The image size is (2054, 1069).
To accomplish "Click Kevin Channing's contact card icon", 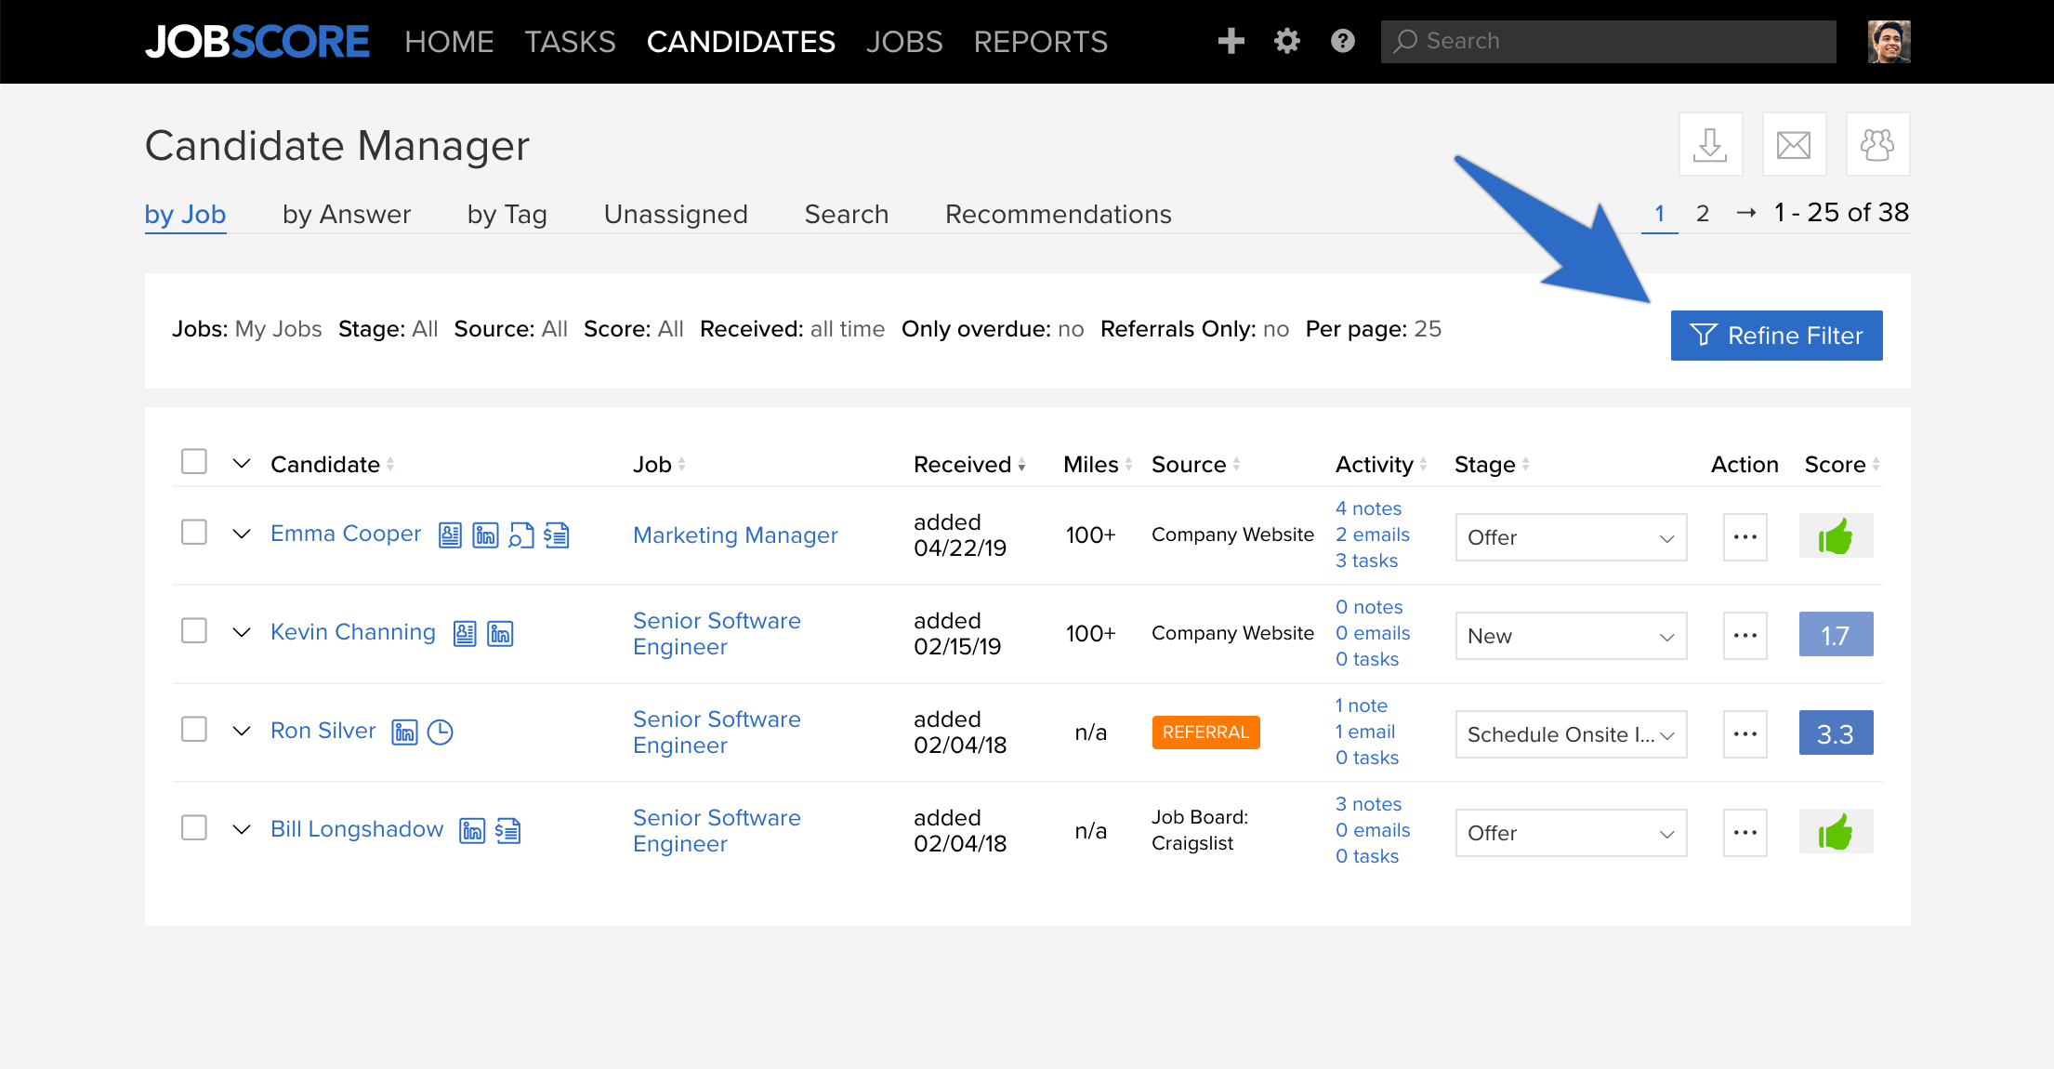I will coord(465,633).
